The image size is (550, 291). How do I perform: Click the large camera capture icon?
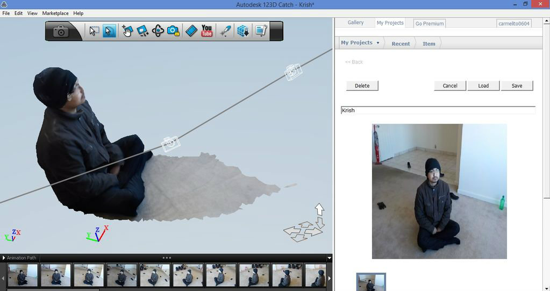pyautogui.click(x=61, y=31)
